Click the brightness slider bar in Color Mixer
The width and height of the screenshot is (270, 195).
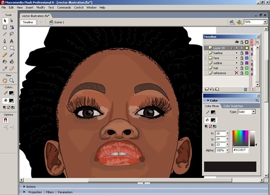point(252,138)
